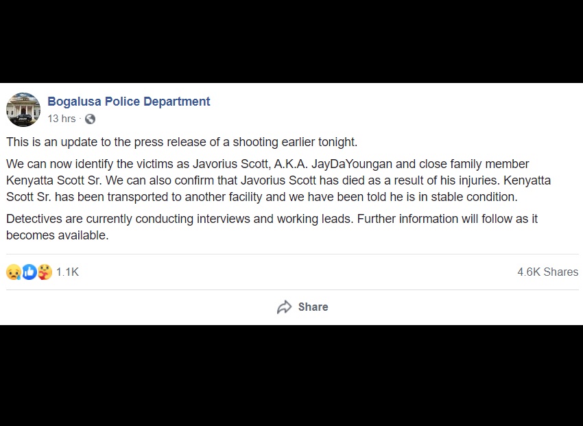Open the 1.1K reactions count

pos(67,272)
